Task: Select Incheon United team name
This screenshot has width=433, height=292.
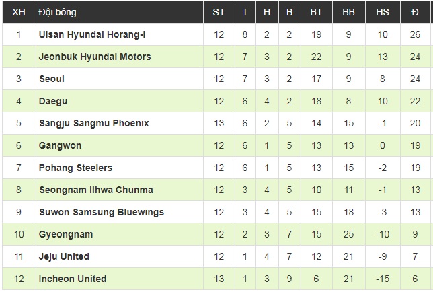Action: point(73,279)
